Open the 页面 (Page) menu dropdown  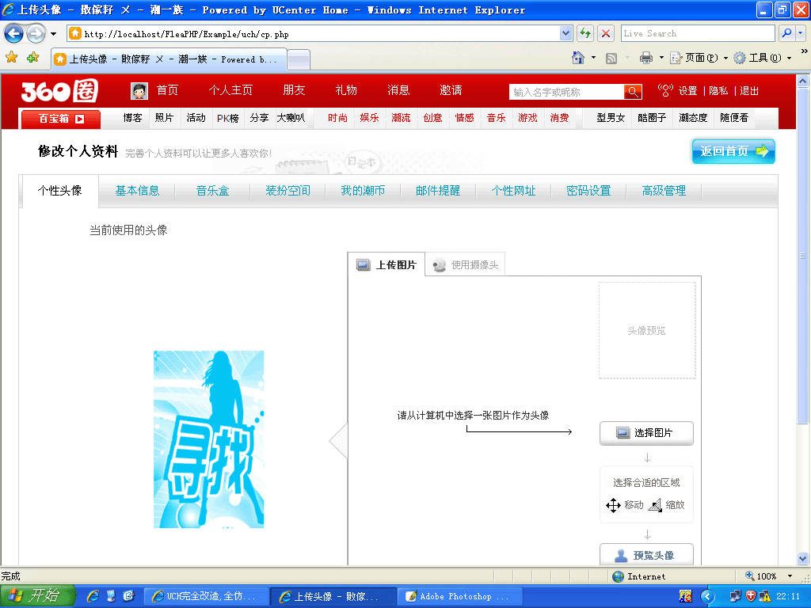tap(725, 58)
